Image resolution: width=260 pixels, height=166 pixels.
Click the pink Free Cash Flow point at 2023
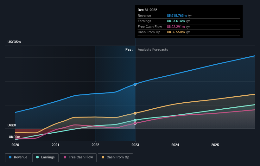point(135,123)
